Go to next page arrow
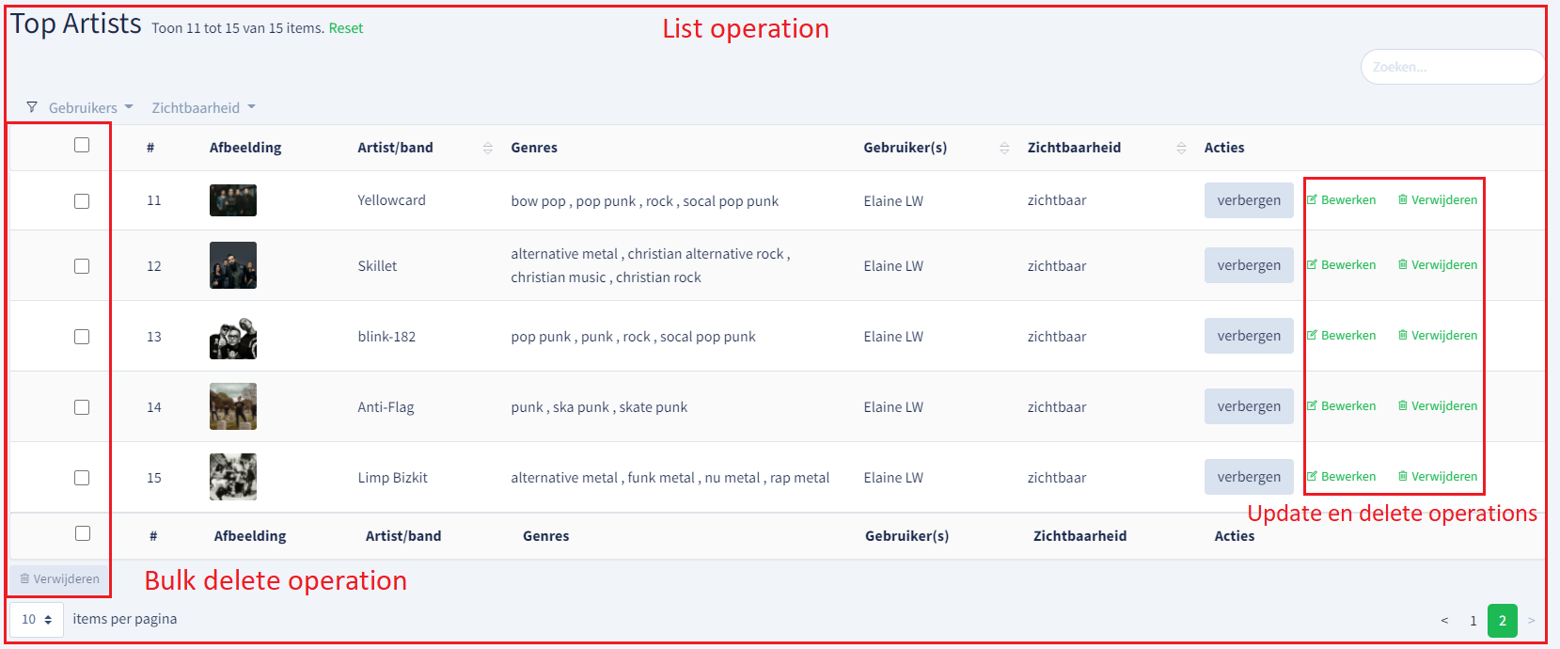1560x649 pixels. pyautogui.click(x=1531, y=620)
